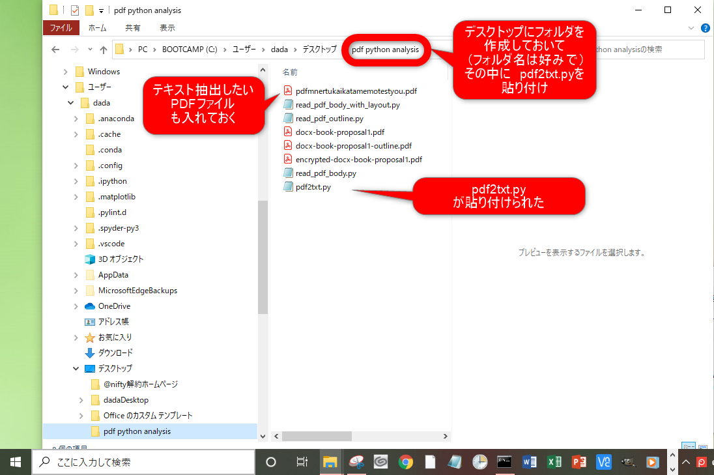
Task: Collapse the dada folder in tree
Action: pos(70,103)
